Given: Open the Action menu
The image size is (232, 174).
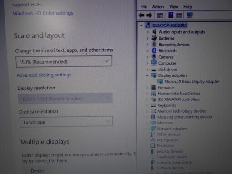Looking at the screenshot, I should pyautogui.click(x=158, y=7).
